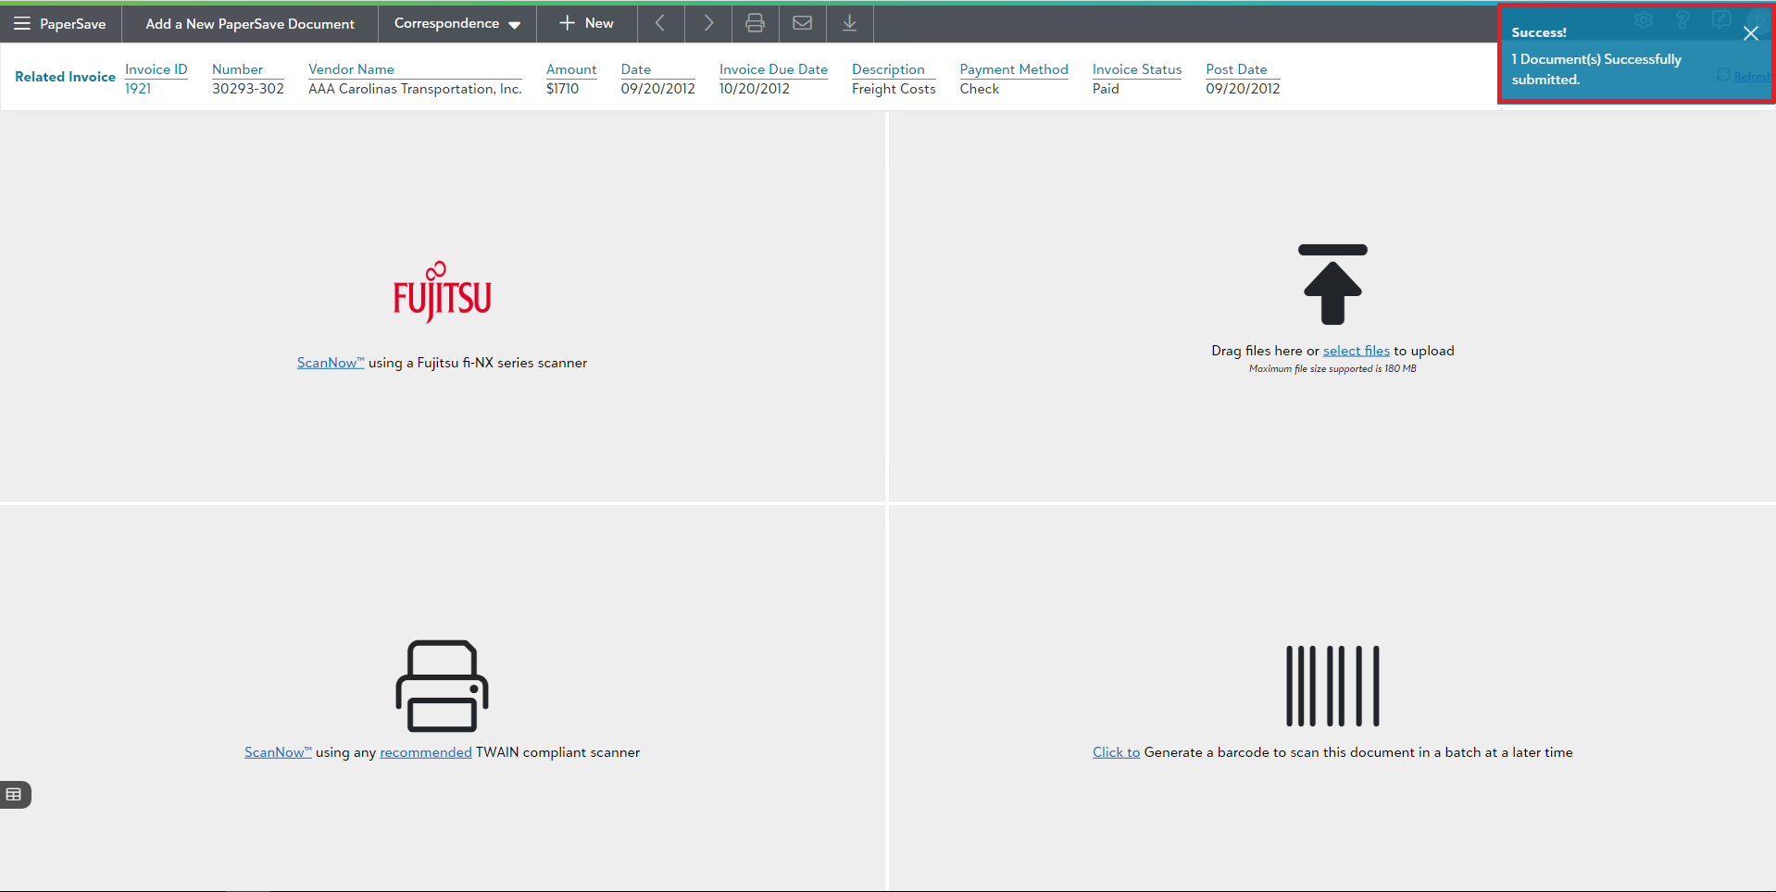The image size is (1776, 892).
Task: Click the download arrow icon
Action: coord(849,23)
